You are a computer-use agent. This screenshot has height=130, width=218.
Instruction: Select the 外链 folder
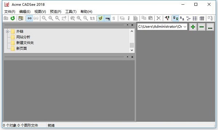click(20, 31)
